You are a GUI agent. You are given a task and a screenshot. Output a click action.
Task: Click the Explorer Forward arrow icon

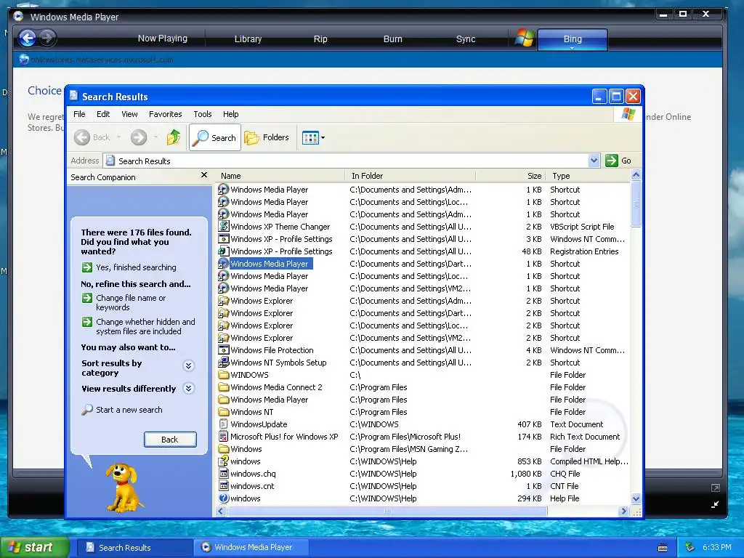(x=139, y=137)
